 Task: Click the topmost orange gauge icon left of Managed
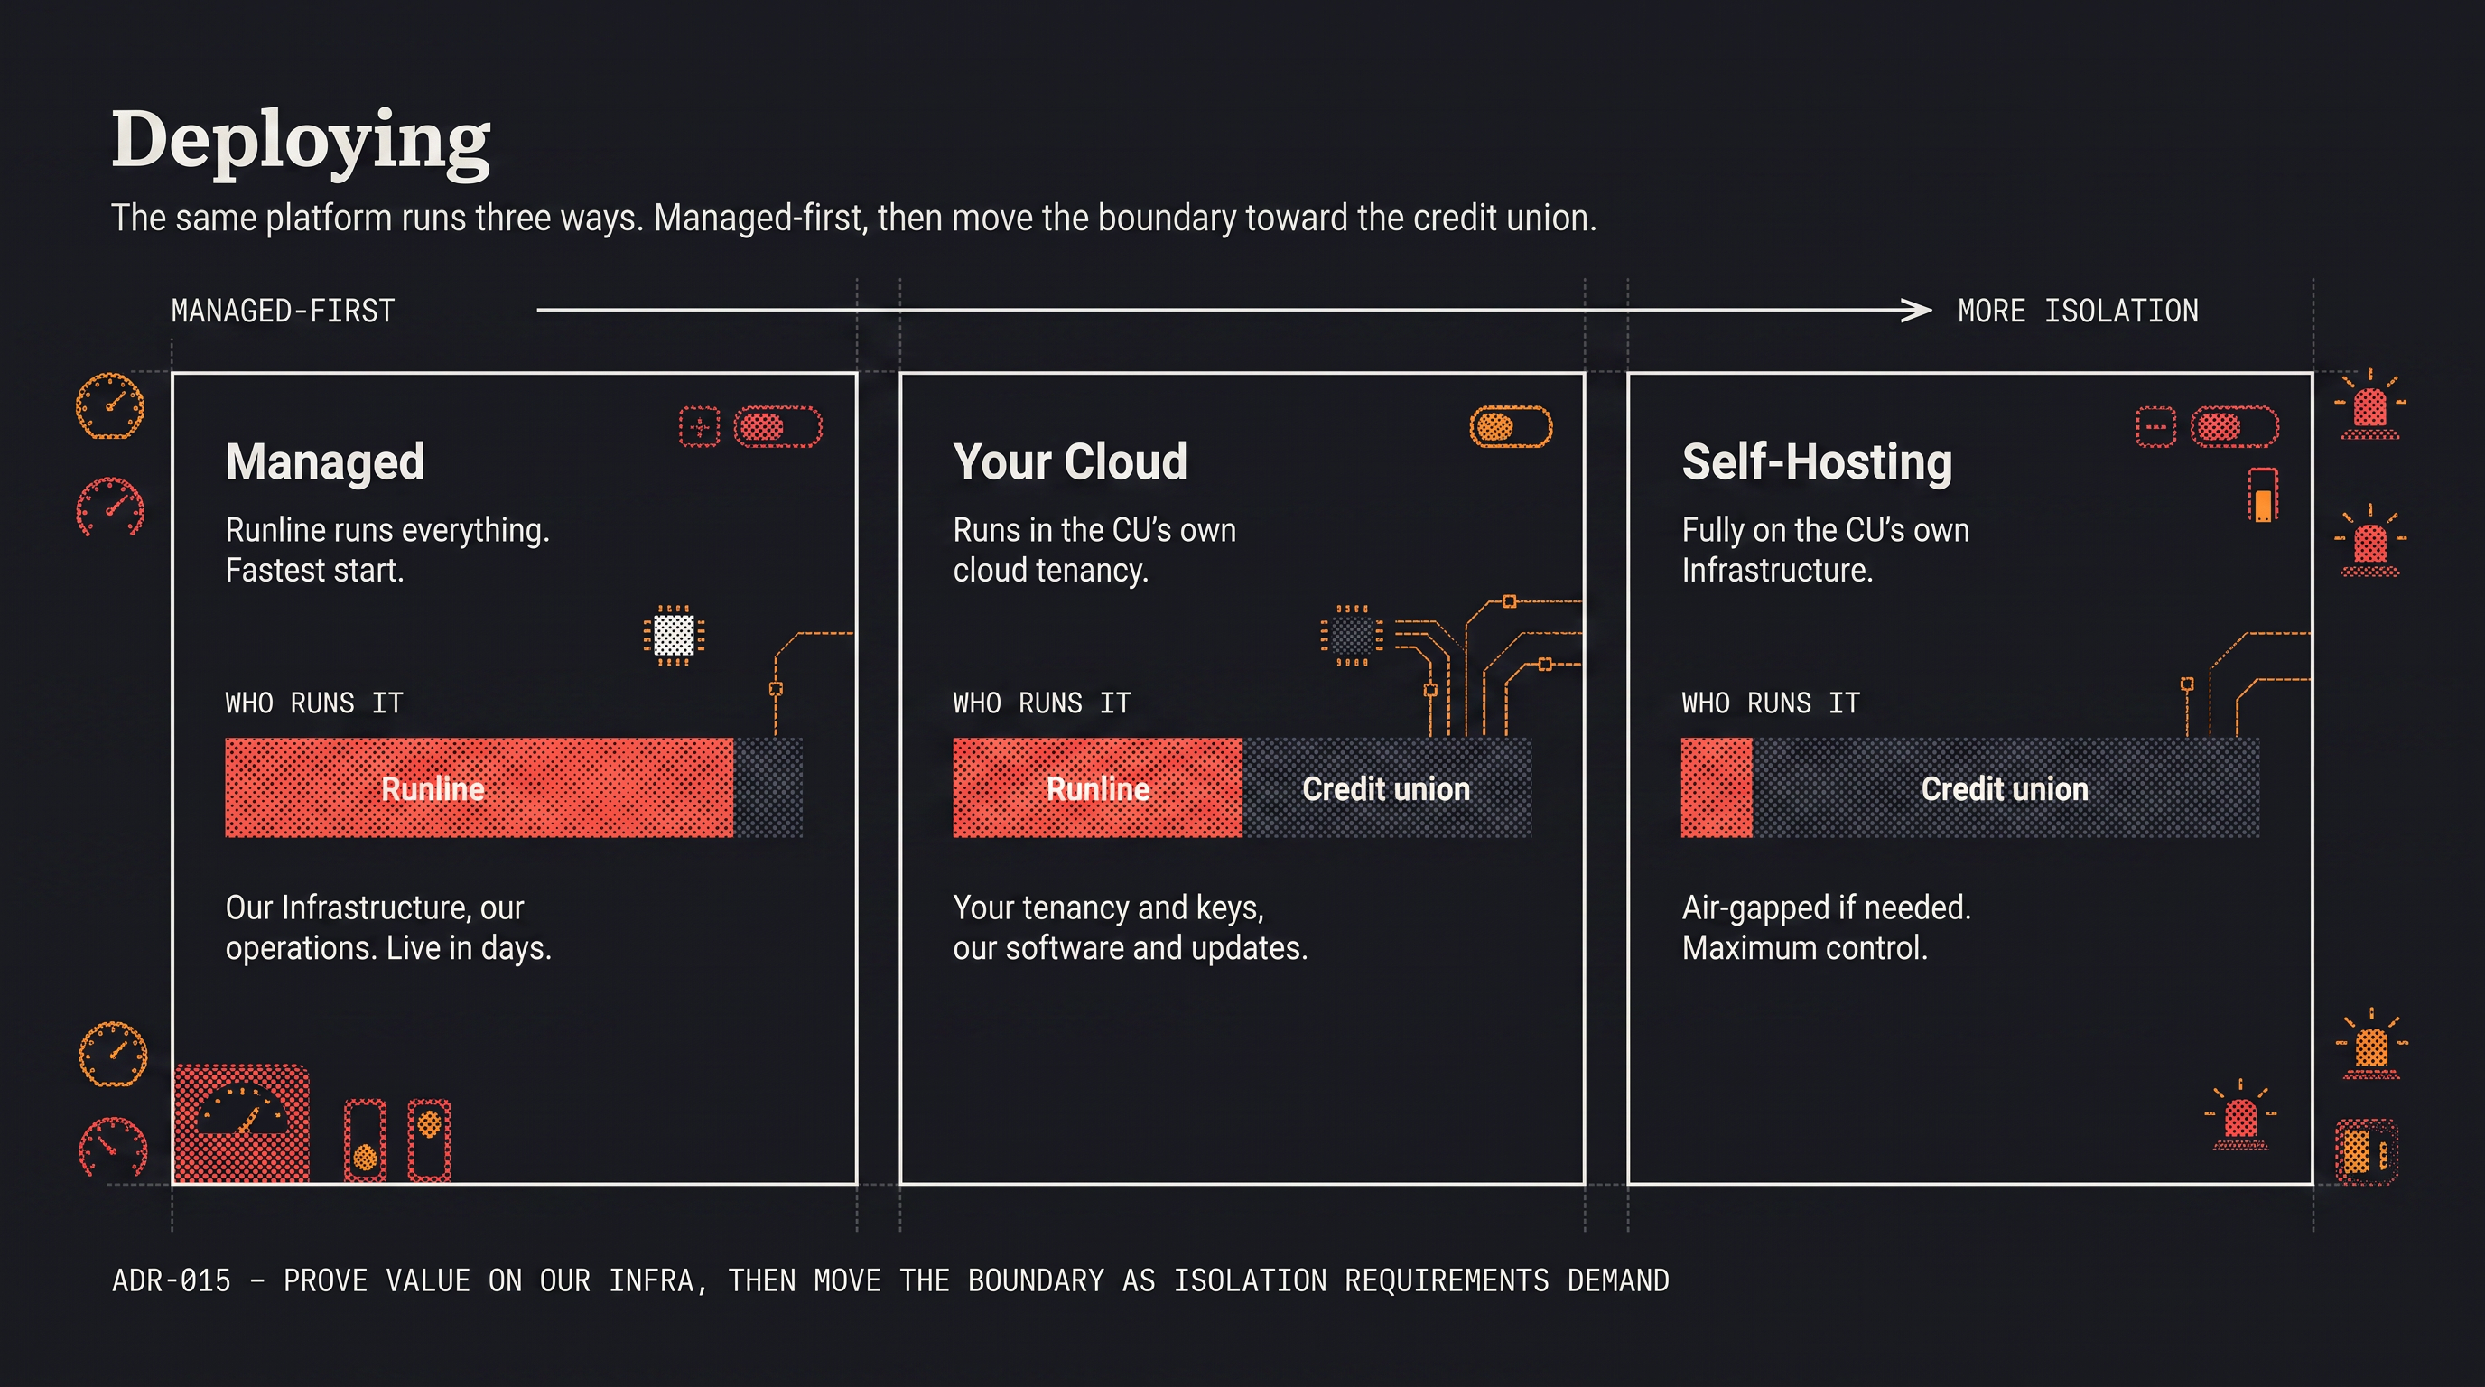[111, 406]
